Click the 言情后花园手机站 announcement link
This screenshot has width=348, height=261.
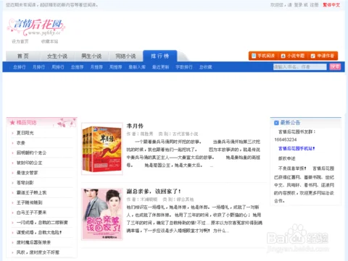tap(297, 149)
